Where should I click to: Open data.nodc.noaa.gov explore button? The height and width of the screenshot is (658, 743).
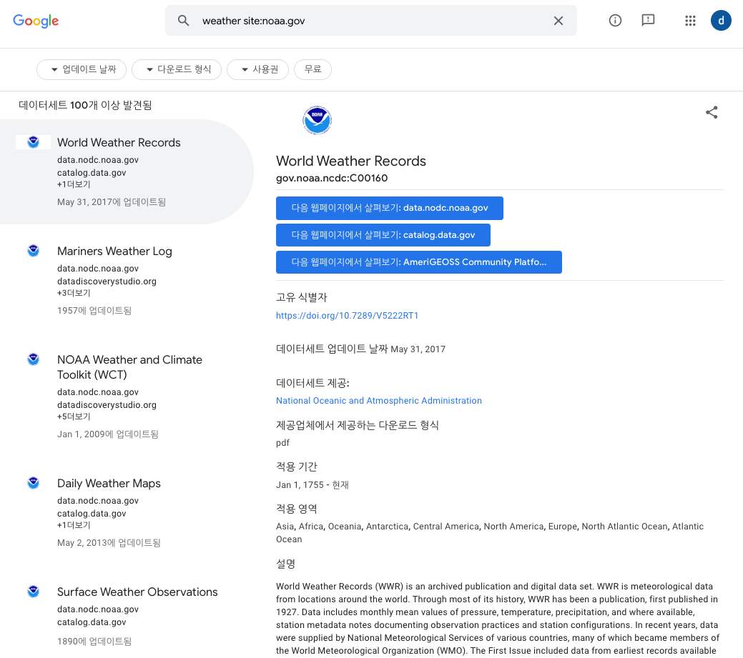(390, 208)
